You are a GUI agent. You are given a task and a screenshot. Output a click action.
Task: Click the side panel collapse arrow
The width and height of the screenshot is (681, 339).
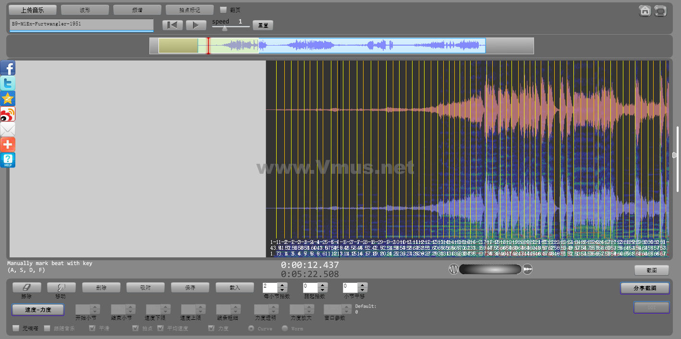[x=674, y=155]
